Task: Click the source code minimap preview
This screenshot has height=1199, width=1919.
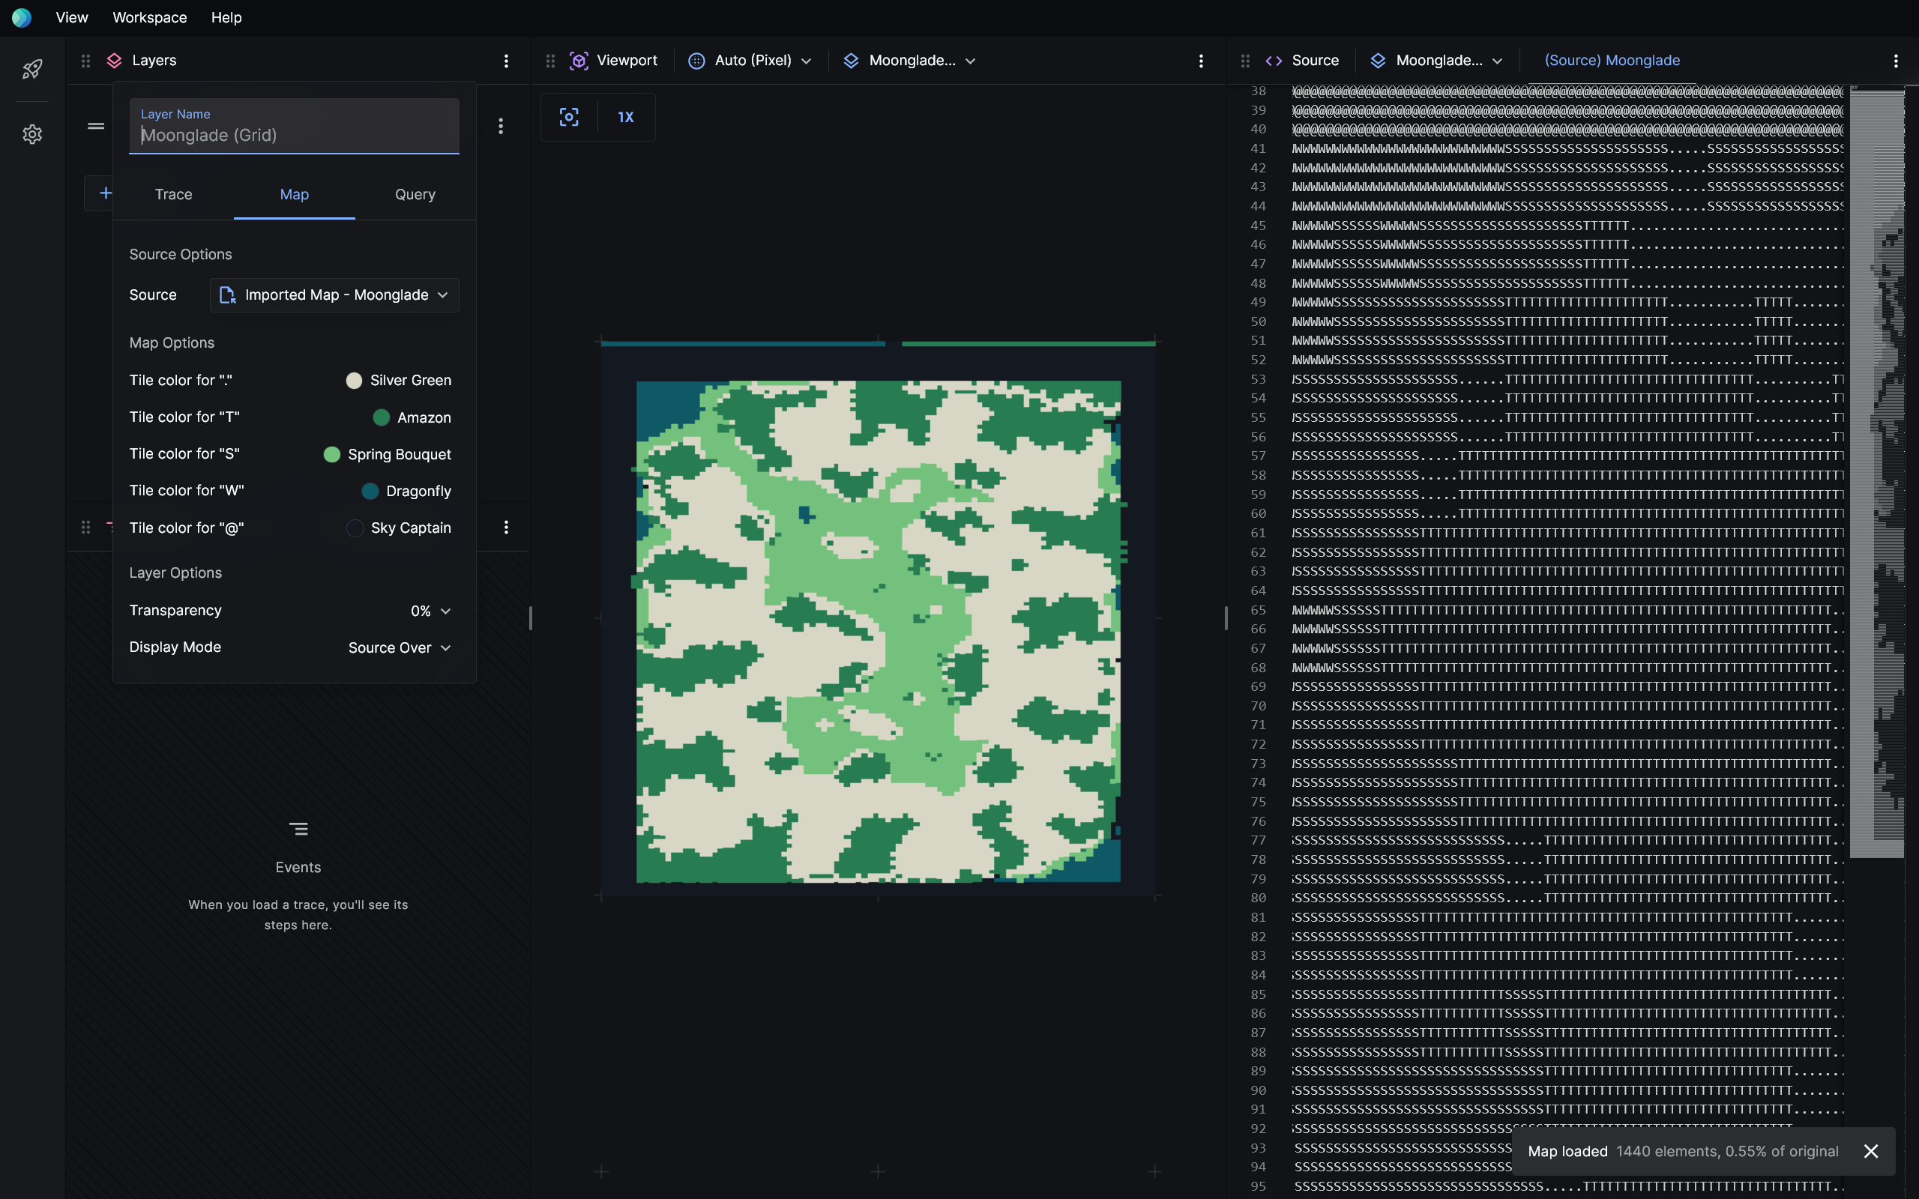Action: (x=1877, y=473)
